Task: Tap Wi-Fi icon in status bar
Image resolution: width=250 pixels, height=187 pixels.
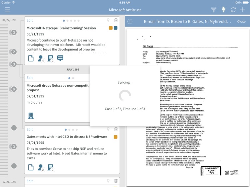Action: coord(14,3)
